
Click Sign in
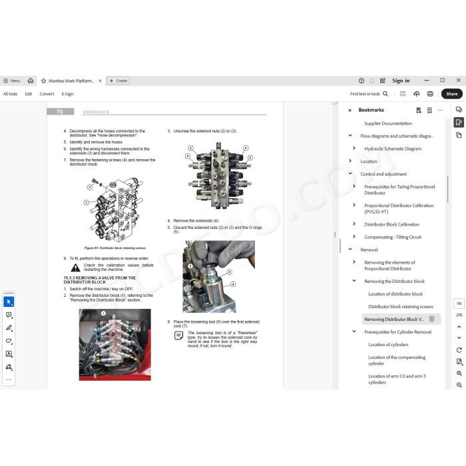coord(401,81)
